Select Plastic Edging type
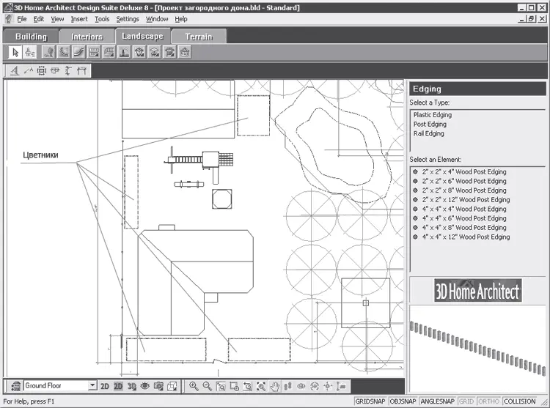The width and height of the screenshot is (550, 408). pyautogui.click(x=433, y=115)
